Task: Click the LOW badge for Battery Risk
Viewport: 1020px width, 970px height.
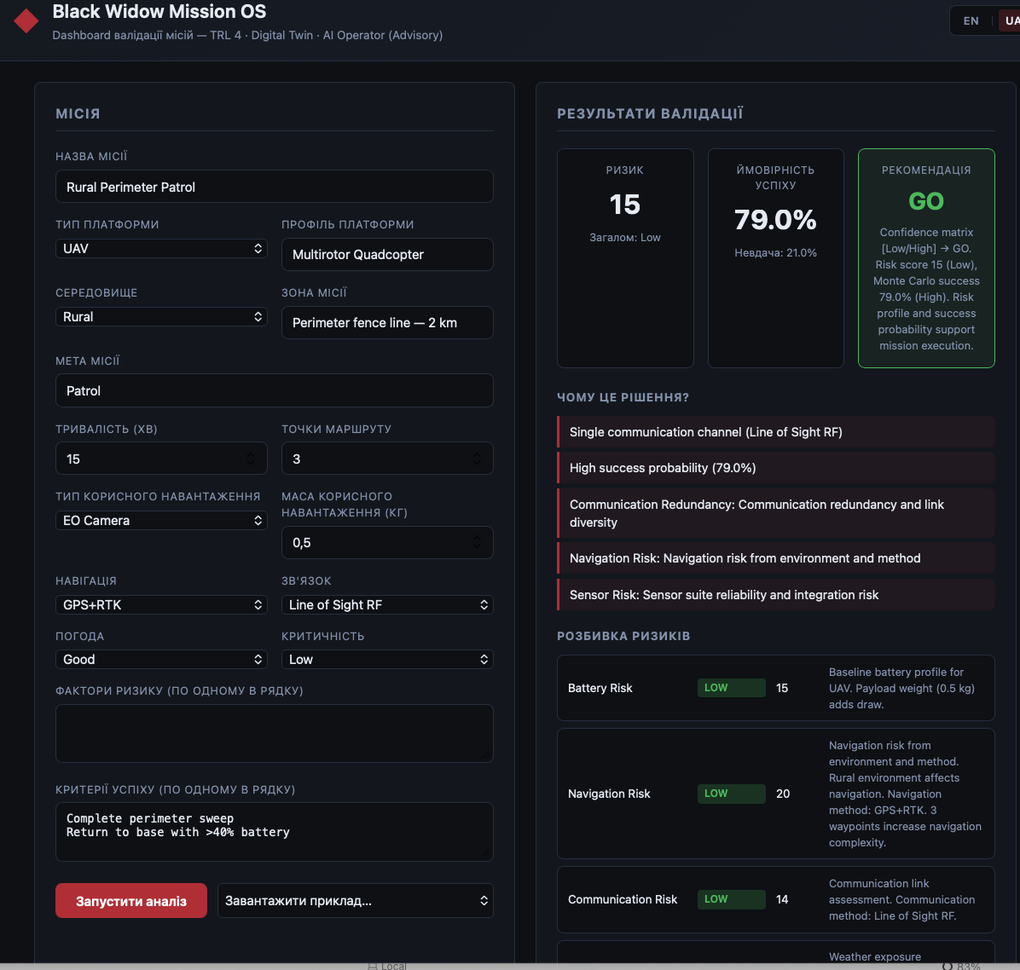Action: 731,687
